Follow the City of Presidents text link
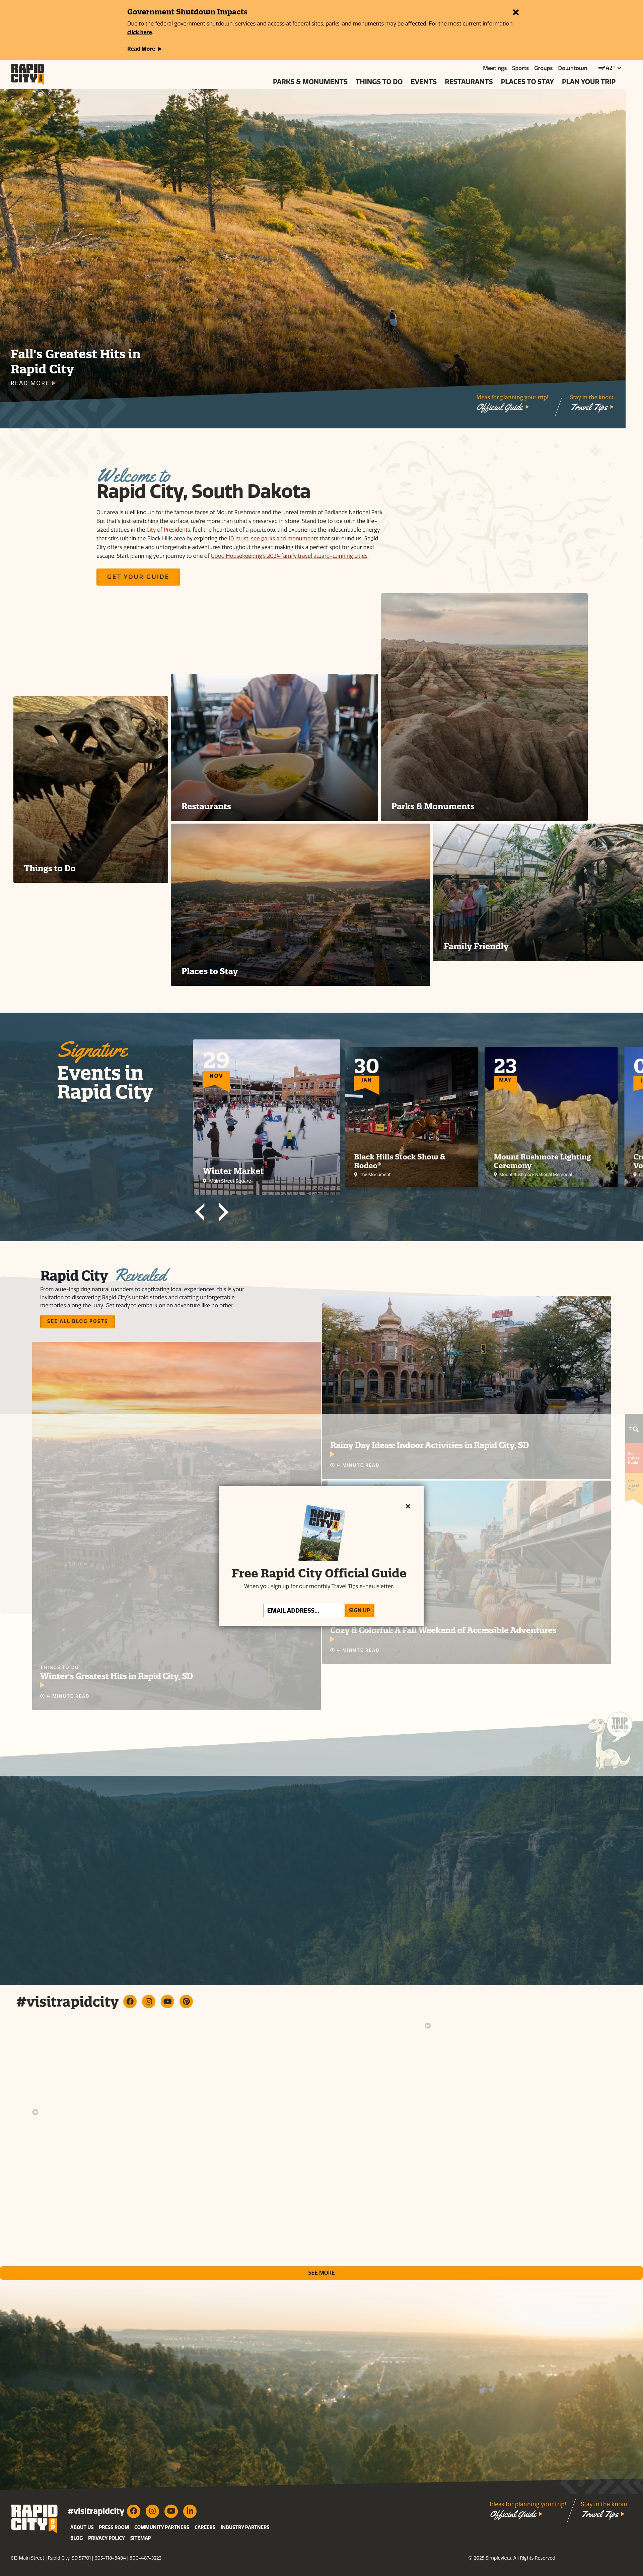The width and height of the screenshot is (643, 2576). point(168,530)
